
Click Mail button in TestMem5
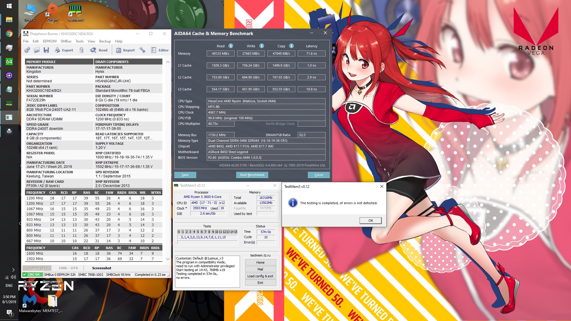click(260, 269)
